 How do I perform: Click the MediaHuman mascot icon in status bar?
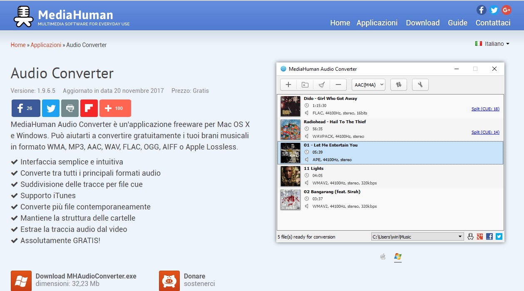click(x=471, y=236)
